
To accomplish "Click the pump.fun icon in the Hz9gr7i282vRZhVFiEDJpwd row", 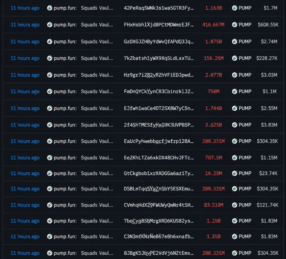I will pyautogui.click(x=50, y=75).
